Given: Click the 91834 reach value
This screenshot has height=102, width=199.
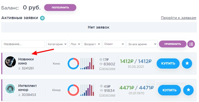Looking at the screenshot, I should coord(109,91).
